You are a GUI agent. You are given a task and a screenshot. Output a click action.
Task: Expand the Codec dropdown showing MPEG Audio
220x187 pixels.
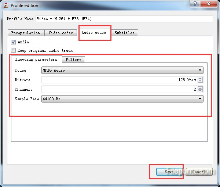[x=122, y=70]
